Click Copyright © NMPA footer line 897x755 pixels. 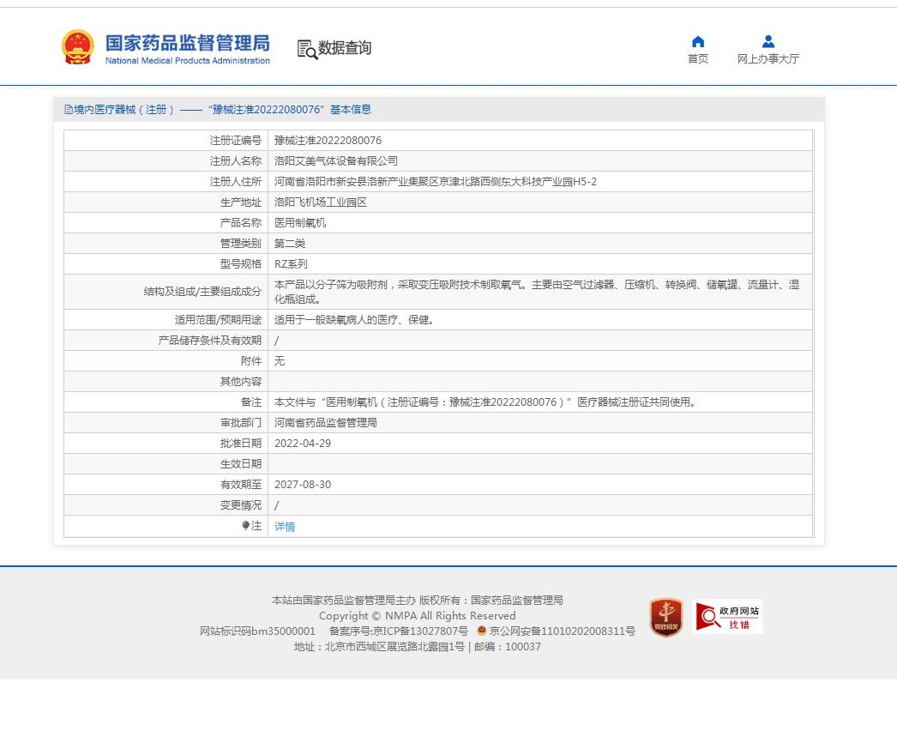418,615
